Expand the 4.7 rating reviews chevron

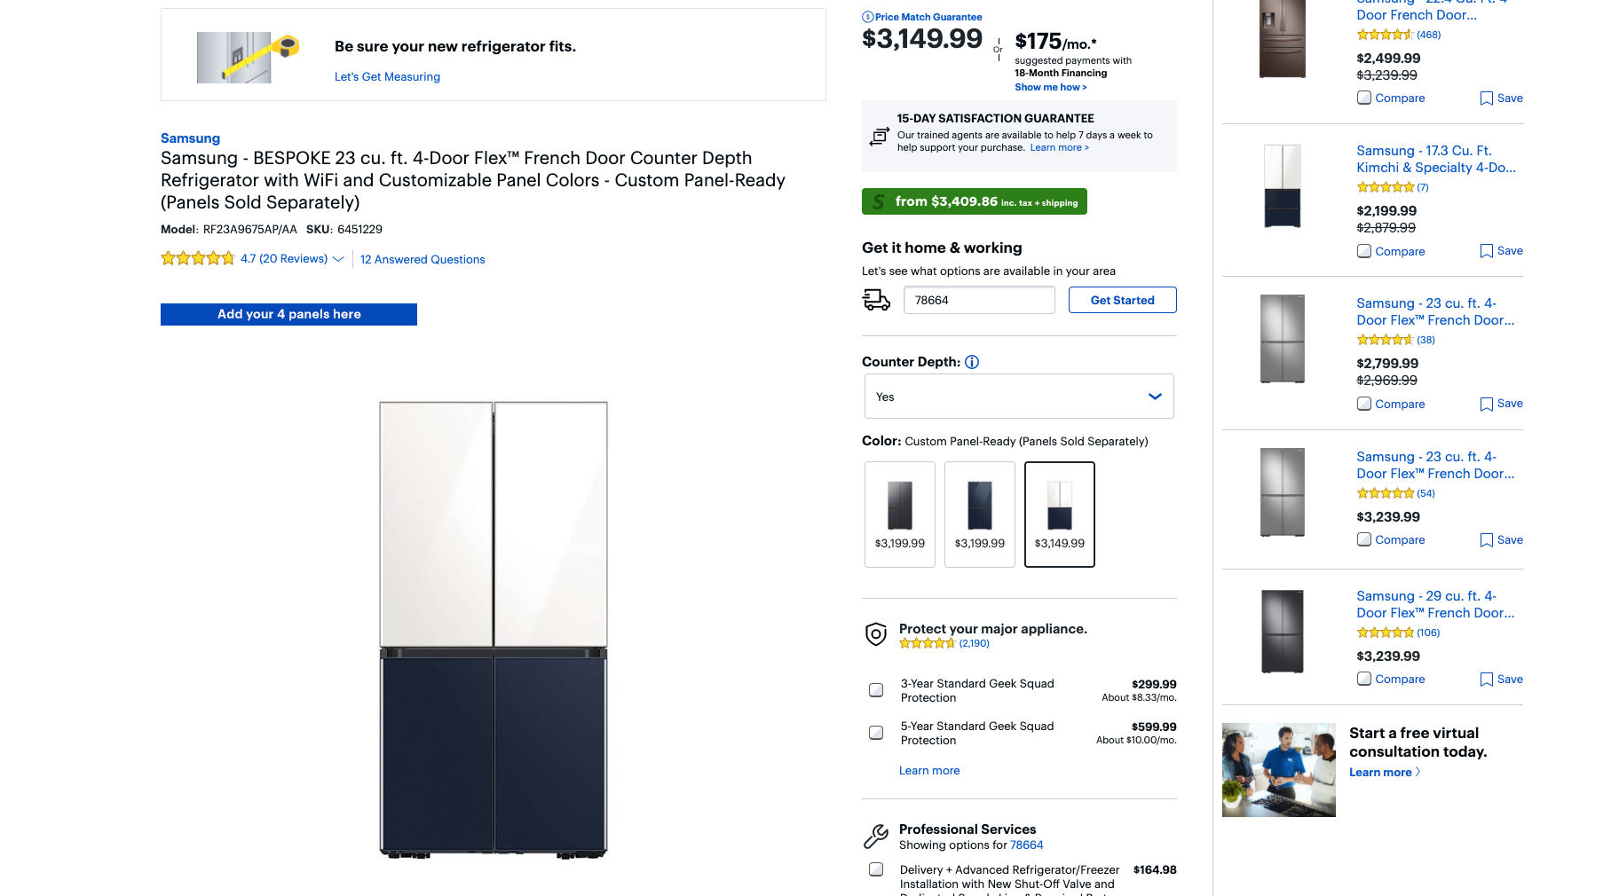338,259
